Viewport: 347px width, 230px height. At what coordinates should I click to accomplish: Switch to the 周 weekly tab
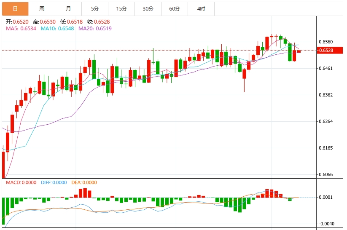[x=42, y=9]
